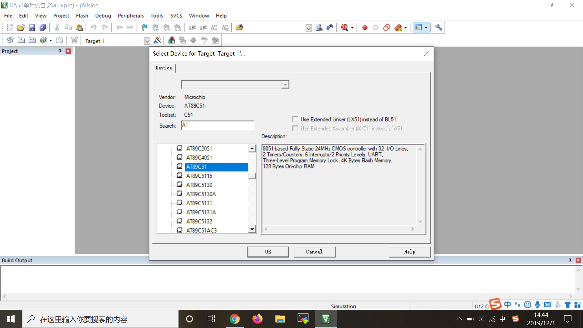Open device database dropdown in dialog

click(285, 85)
